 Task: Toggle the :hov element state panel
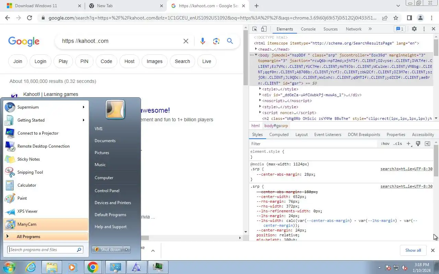point(385,144)
